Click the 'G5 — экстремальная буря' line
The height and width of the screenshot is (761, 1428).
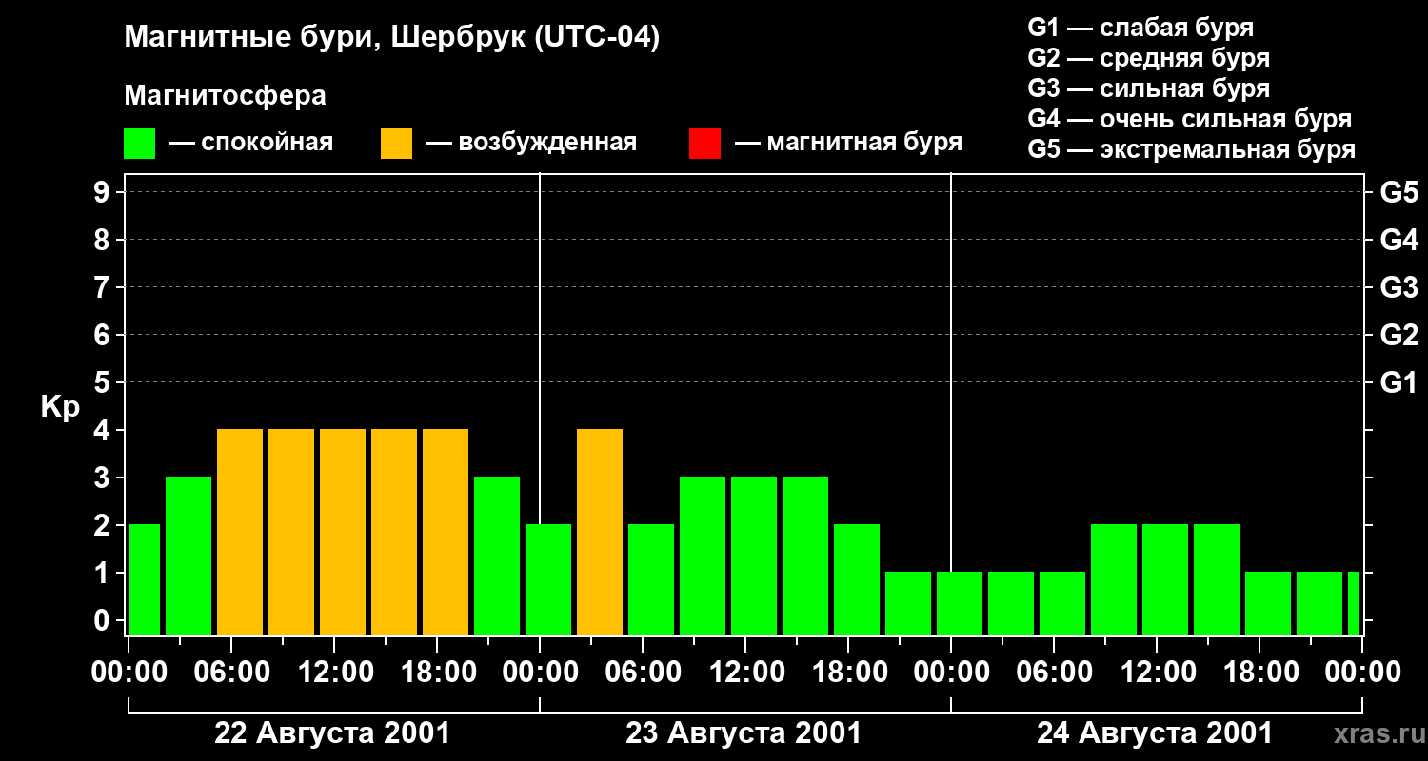1192,149
